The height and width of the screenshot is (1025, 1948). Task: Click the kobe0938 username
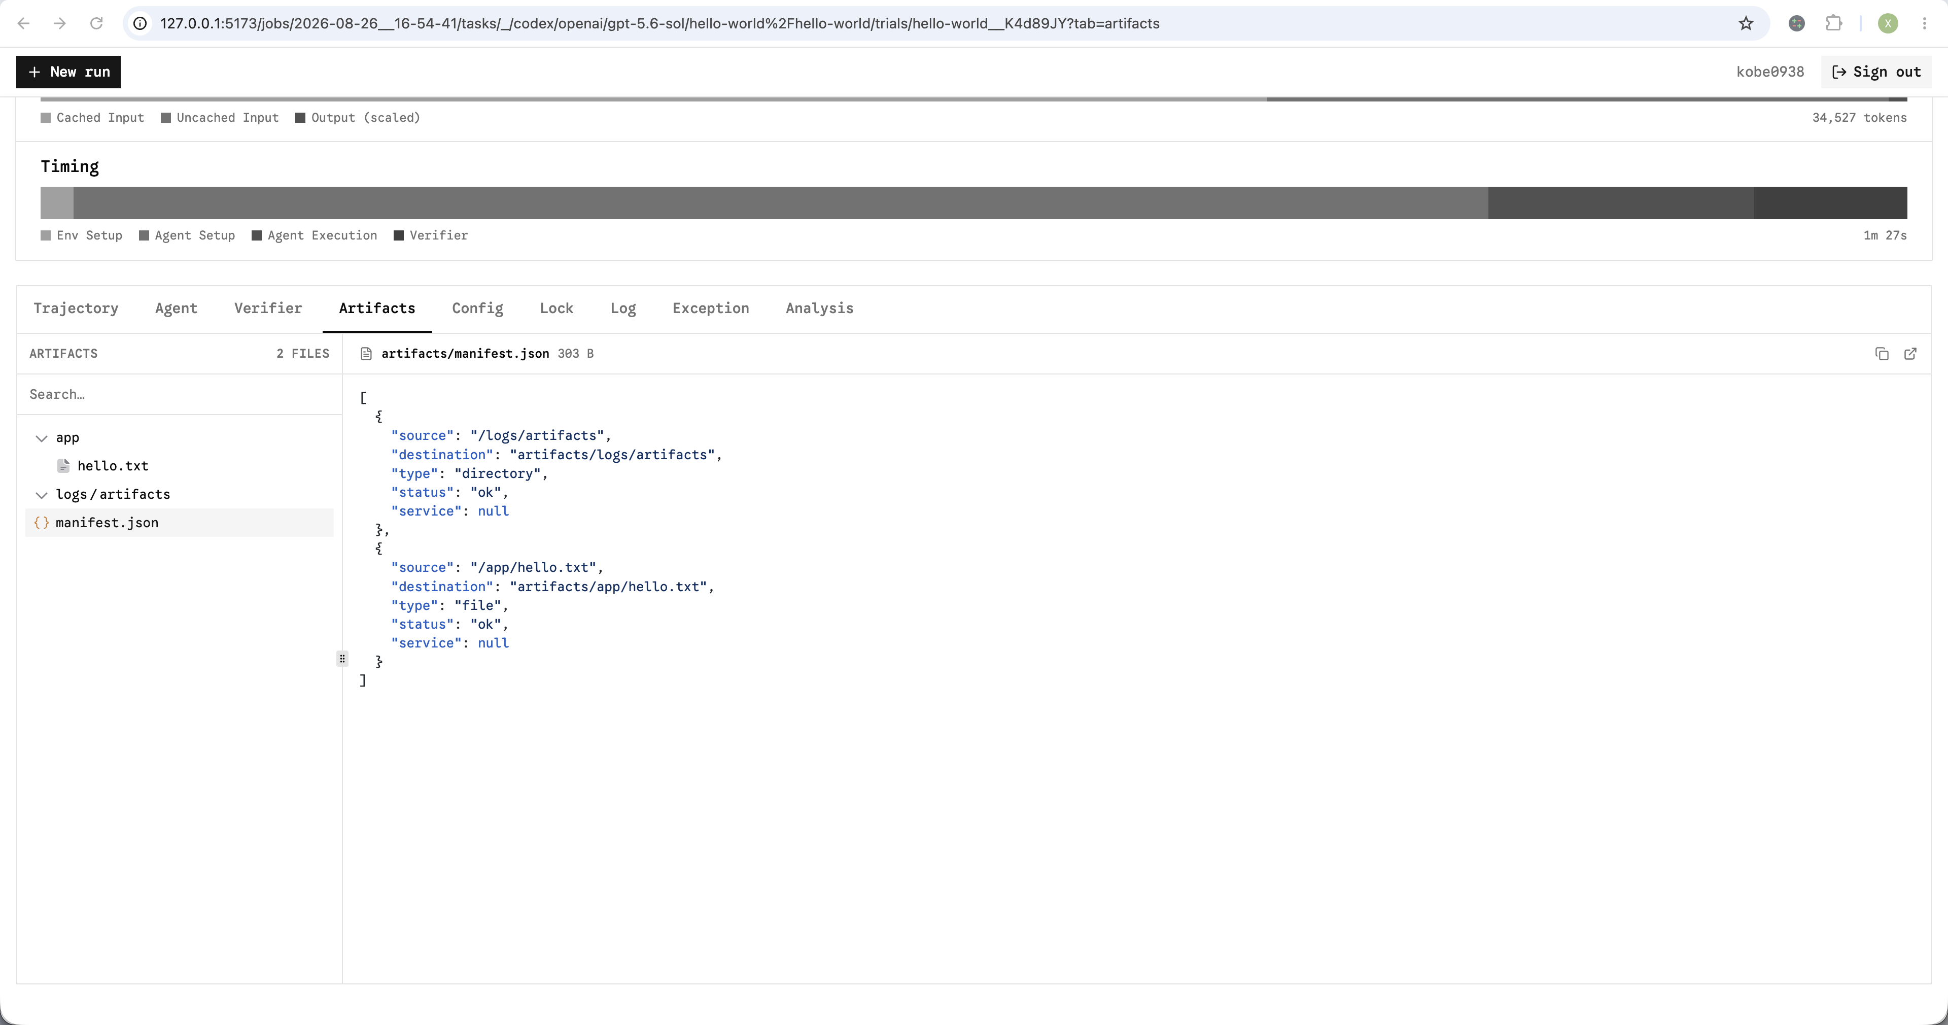coord(1770,72)
